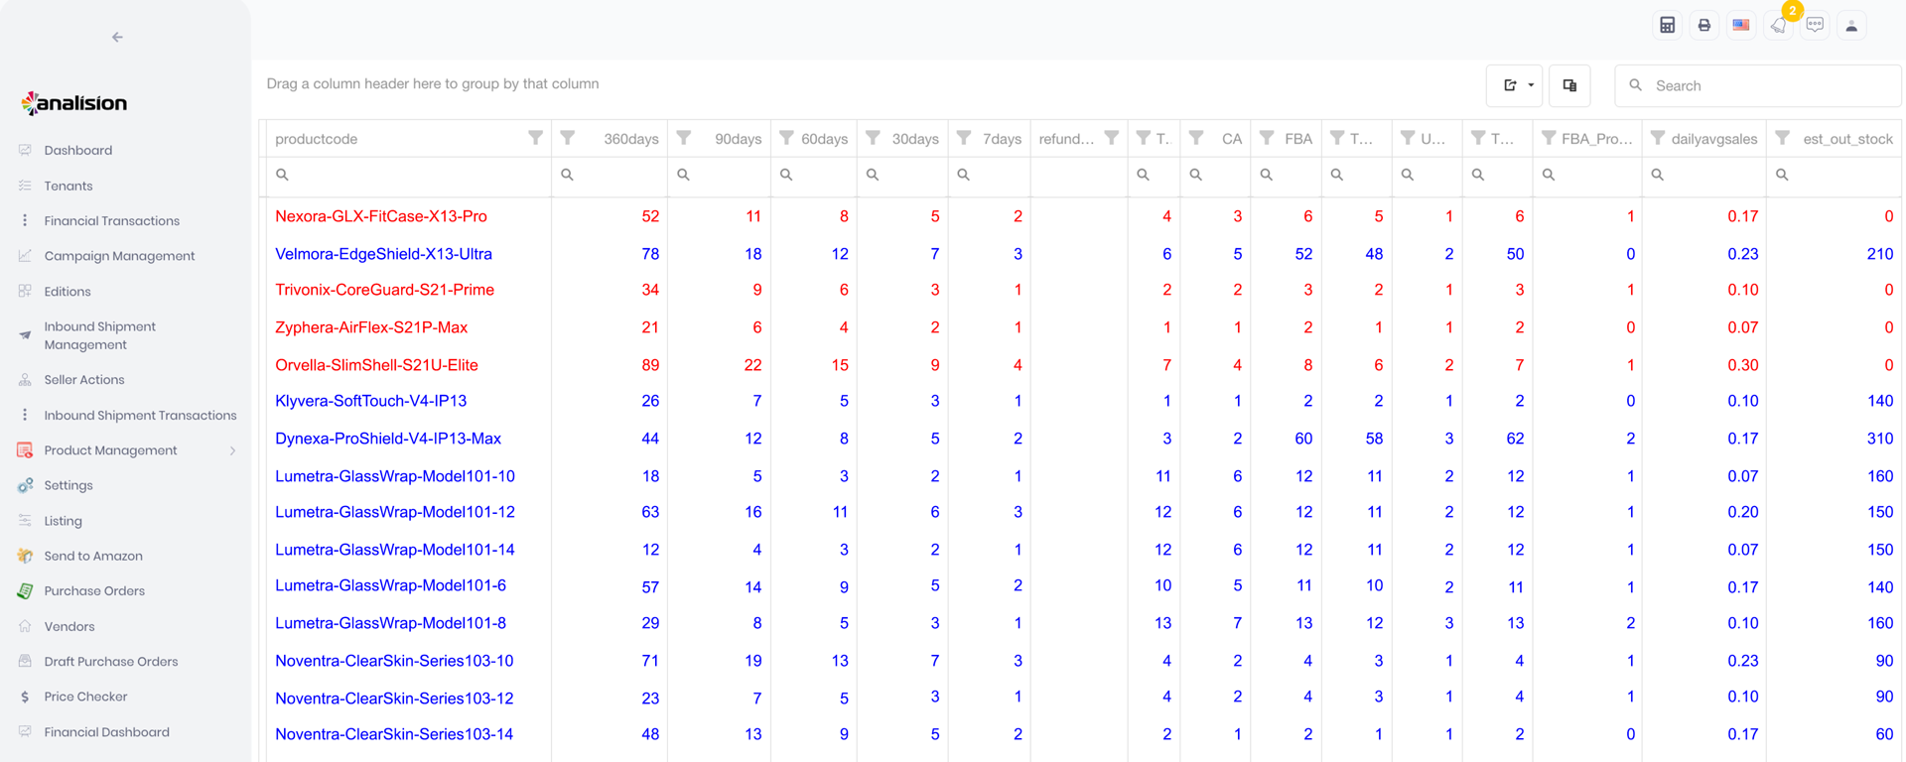Open the US flag language selector
Image resolution: width=1906 pixels, height=762 pixels.
click(1741, 26)
